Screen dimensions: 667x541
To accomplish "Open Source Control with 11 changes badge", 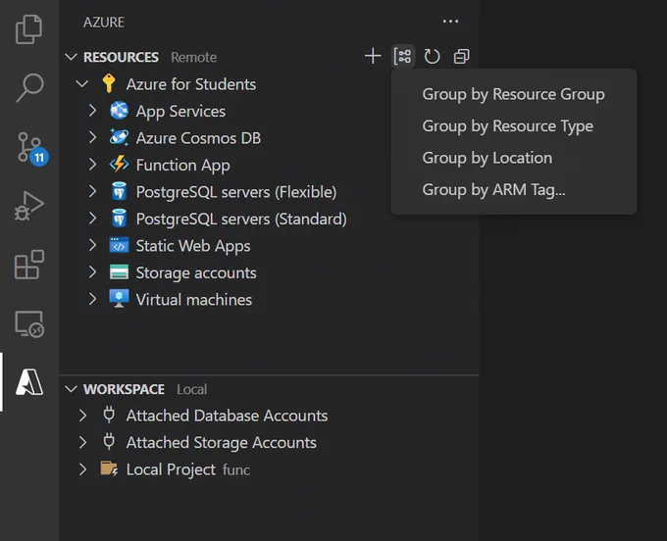I will (x=30, y=147).
